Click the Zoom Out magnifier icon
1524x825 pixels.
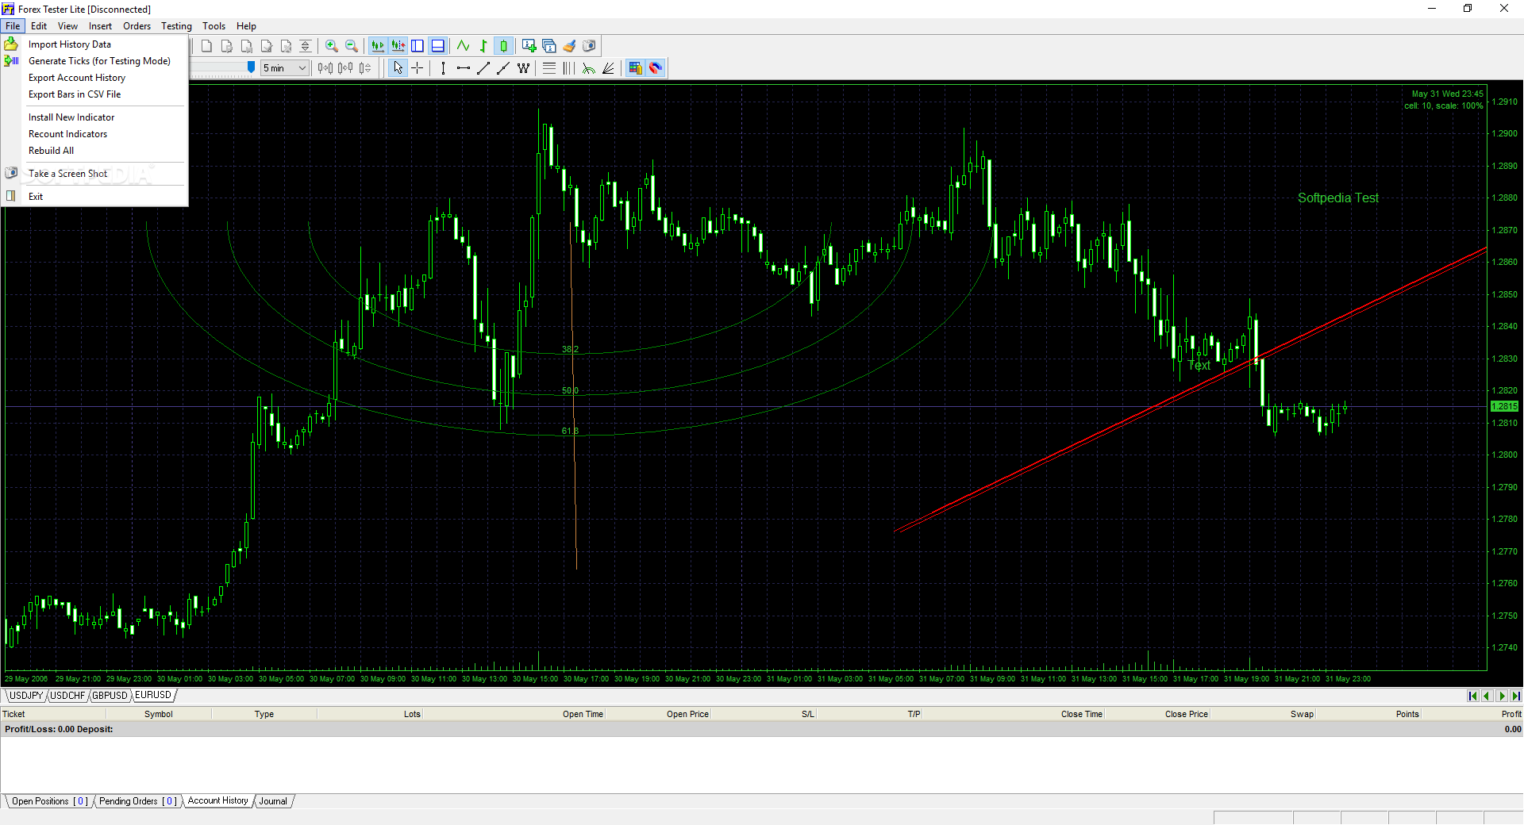[352, 46]
